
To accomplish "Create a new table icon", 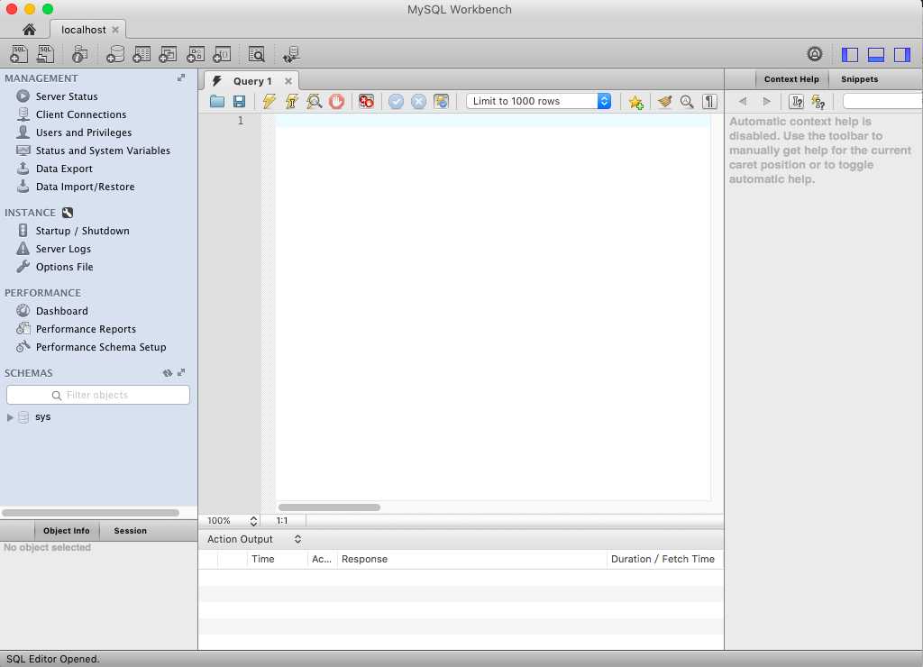I will coord(142,54).
